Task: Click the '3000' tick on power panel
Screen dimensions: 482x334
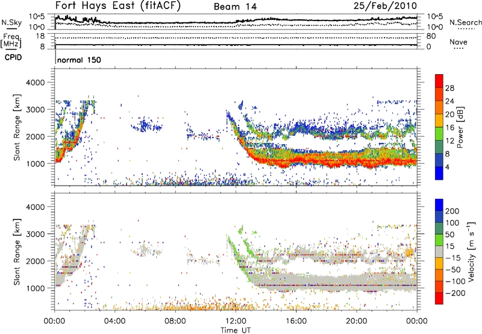Action: pyautogui.click(x=35, y=110)
